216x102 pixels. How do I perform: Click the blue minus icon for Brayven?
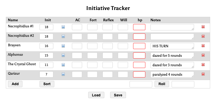[x=63, y=46]
